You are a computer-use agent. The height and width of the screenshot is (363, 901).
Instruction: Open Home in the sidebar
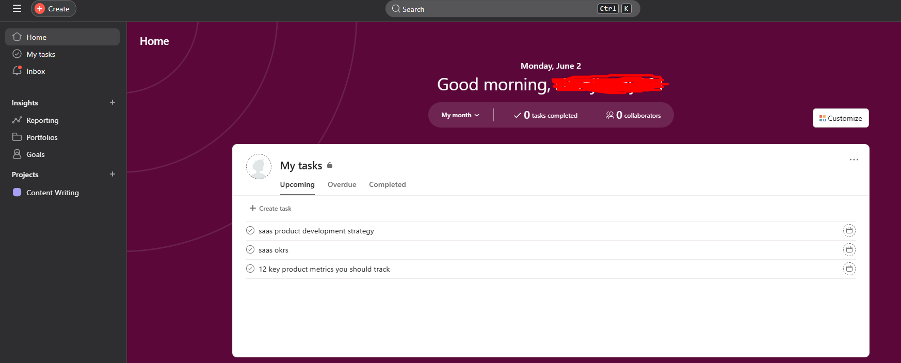[x=62, y=37]
